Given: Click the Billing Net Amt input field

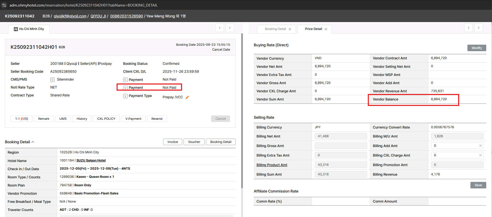Looking at the screenshot, I should pos(341,136).
